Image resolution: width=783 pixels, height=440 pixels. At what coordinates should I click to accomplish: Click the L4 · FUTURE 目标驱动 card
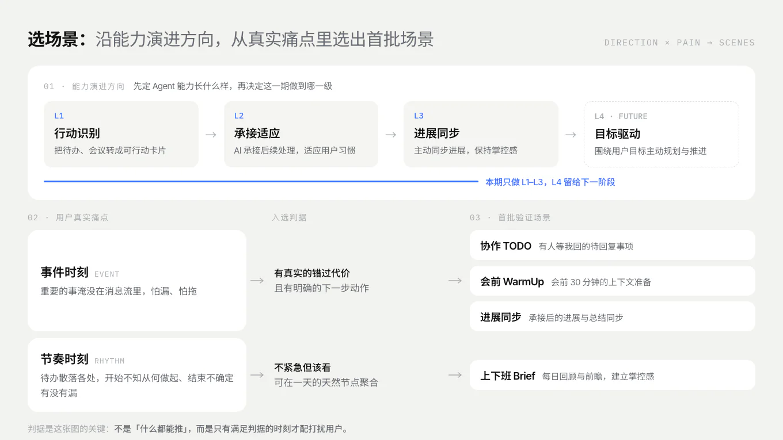pos(662,135)
